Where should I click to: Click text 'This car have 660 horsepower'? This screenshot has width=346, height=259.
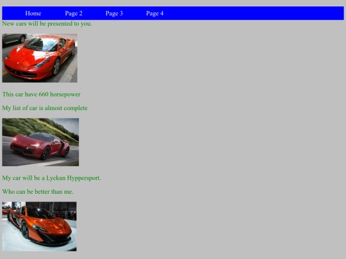point(41,94)
